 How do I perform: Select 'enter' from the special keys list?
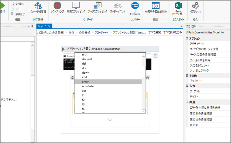click(108, 82)
